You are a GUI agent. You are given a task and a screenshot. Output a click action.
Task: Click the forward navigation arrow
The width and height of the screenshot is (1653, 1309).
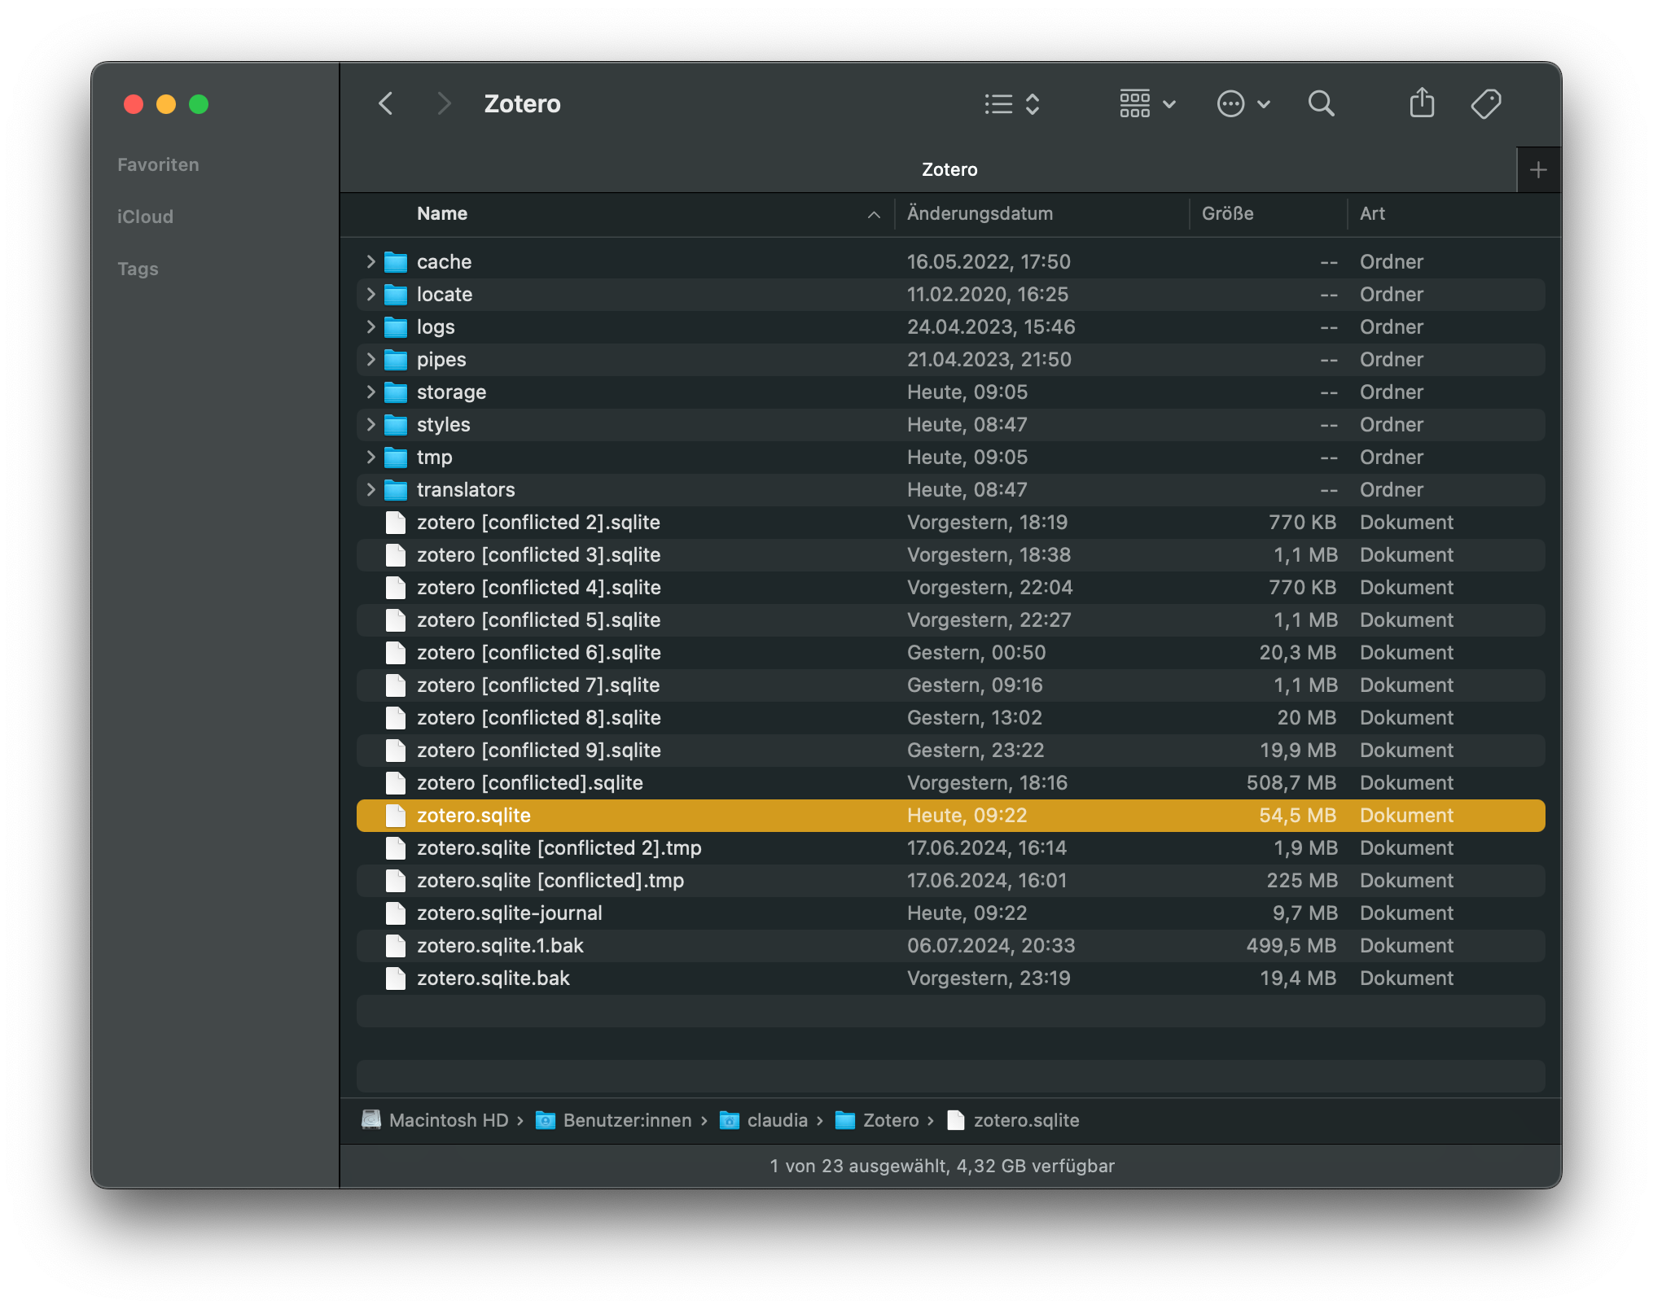[443, 104]
